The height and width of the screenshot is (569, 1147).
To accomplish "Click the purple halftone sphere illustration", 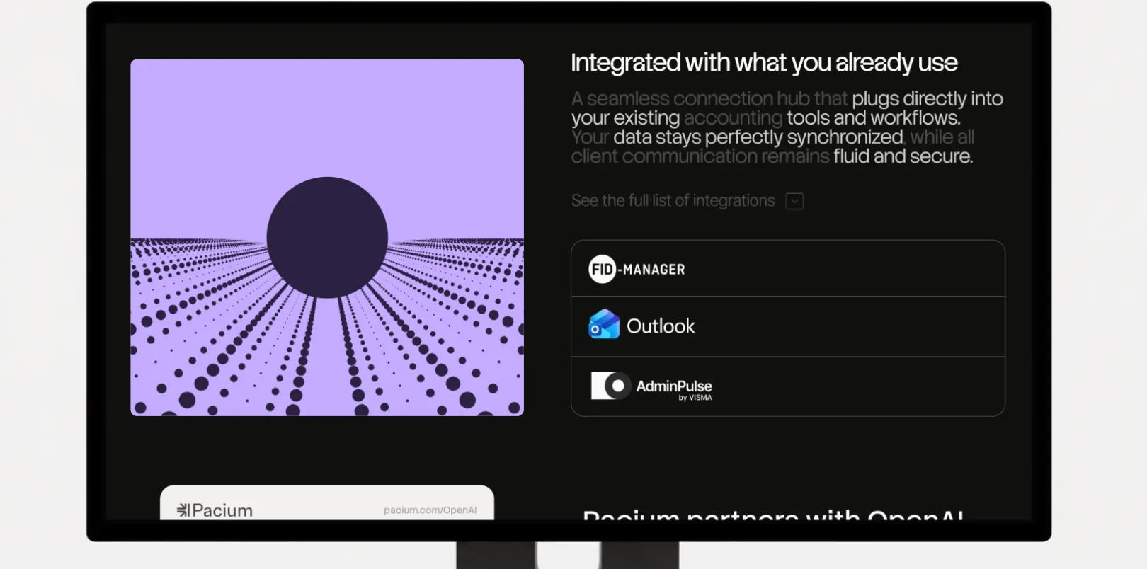I will pyautogui.click(x=327, y=237).
